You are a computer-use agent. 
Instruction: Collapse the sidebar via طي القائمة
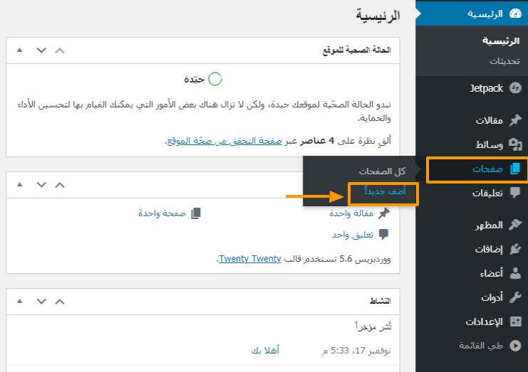click(480, 346)
